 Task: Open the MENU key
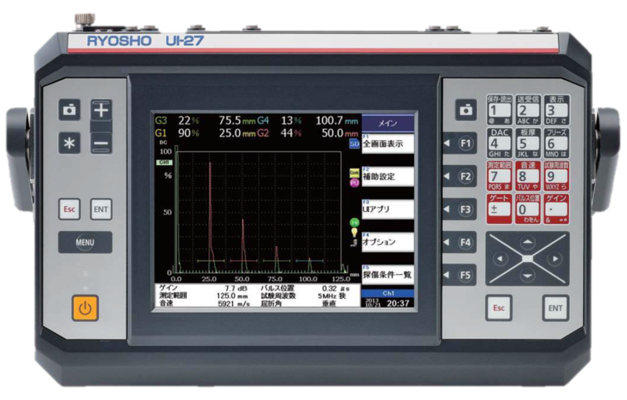click(85, 243)
